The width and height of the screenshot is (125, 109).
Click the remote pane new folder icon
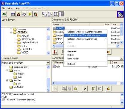click(x=75, y=88)
